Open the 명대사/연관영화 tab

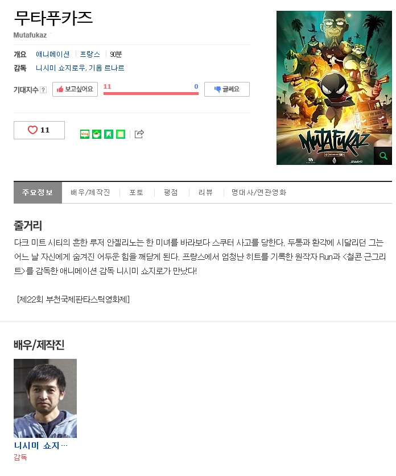[x=259, y=192]
